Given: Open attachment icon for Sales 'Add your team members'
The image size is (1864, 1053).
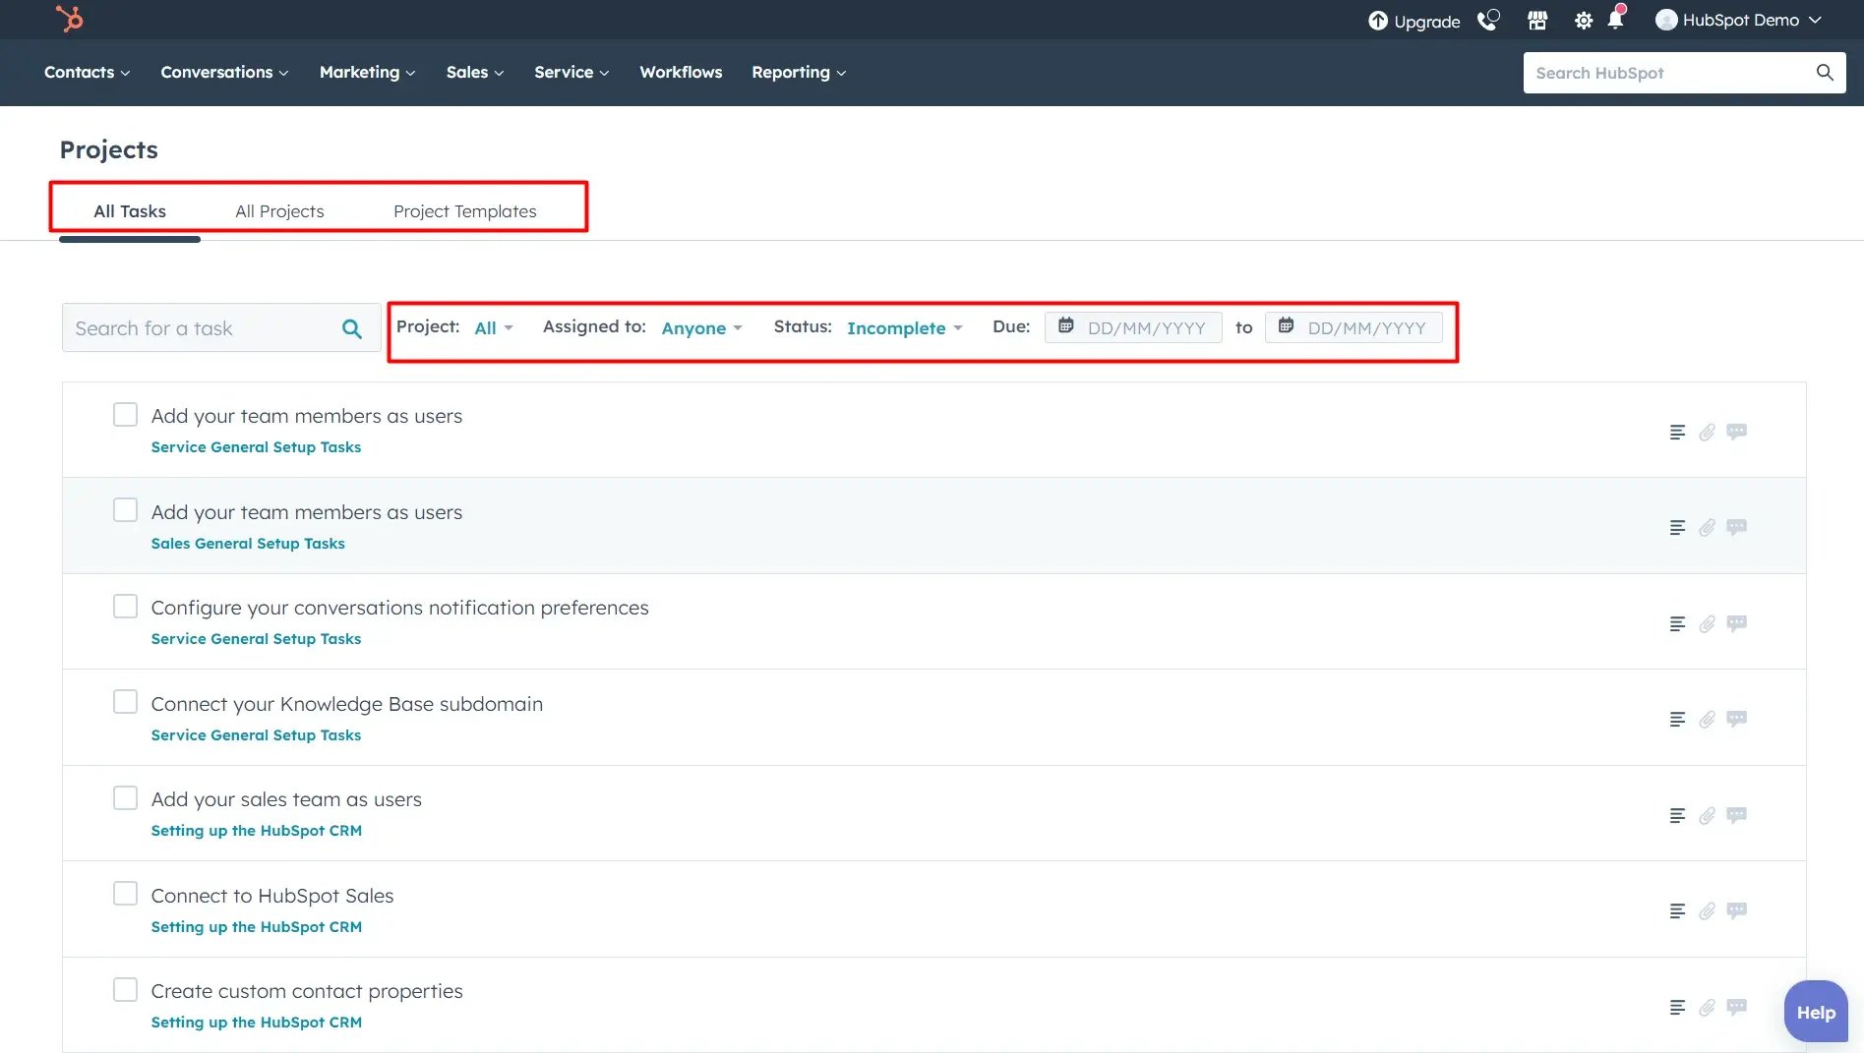Looking at the screenshot, I should 1707,528.
